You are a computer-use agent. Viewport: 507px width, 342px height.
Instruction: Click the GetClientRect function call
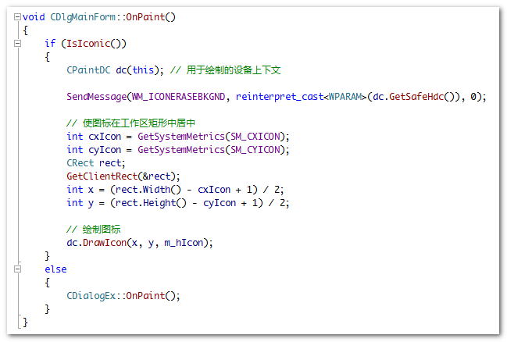tap(102, 176)
